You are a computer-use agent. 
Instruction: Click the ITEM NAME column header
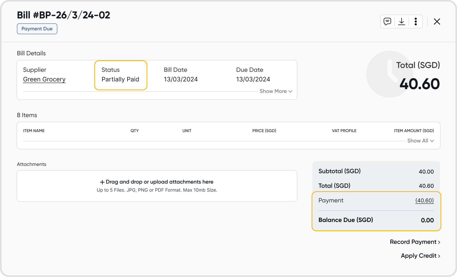34,131
